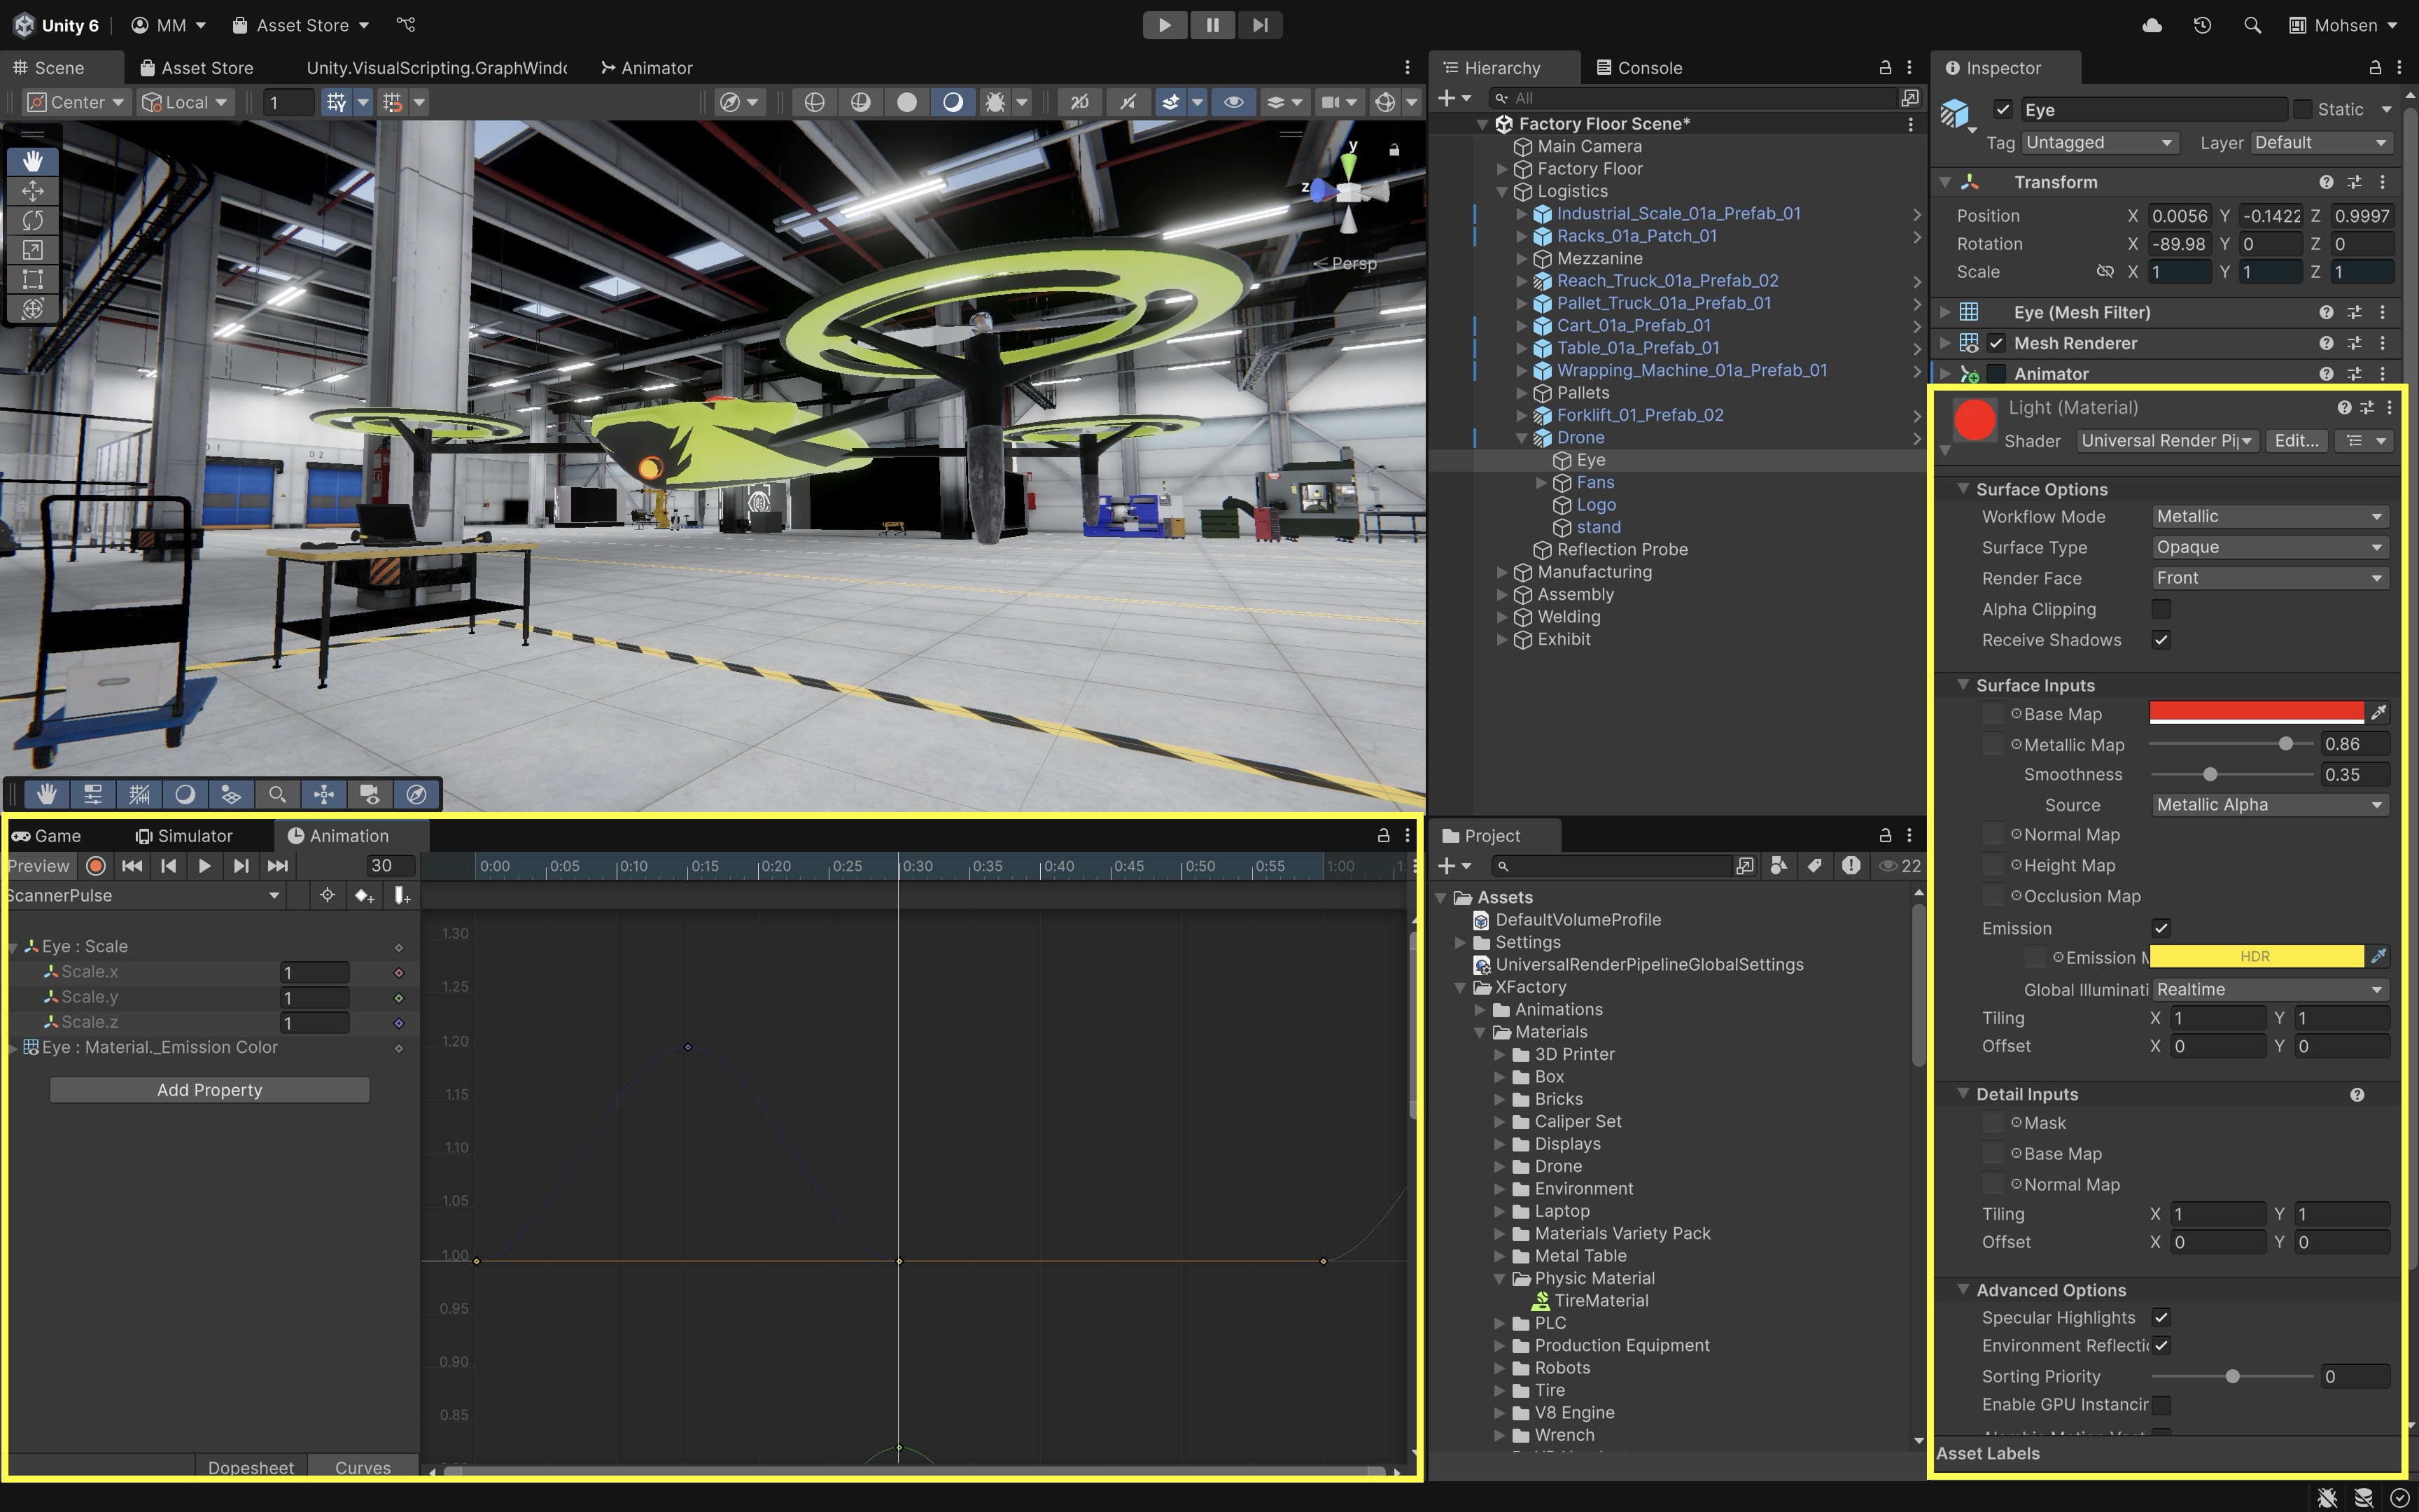Open the Surface Type dropdown
This screenshot has height=1512, width=2419.
coord(2268,547)
